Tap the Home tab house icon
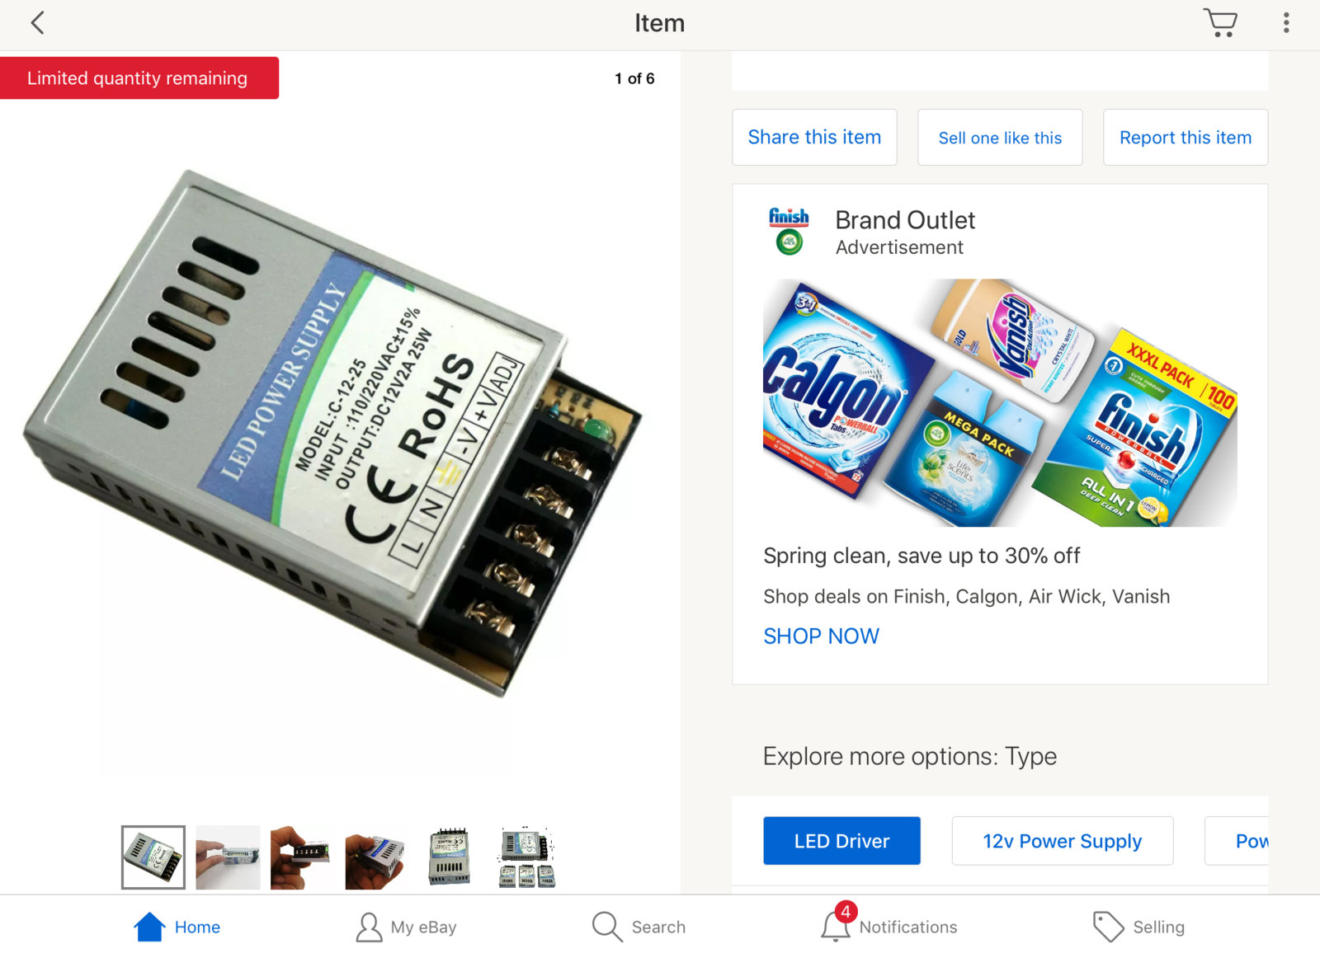This screenshot has height=958, width=1320. point(150,927)
